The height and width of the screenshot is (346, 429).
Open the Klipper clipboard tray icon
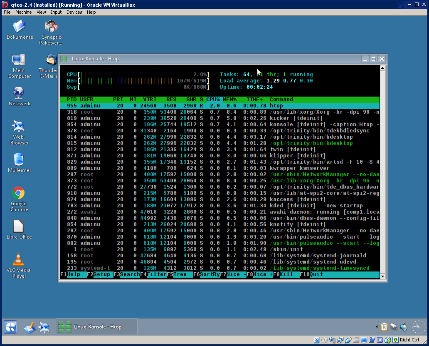[385, 327]
